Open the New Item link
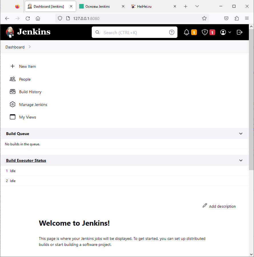254x257 pixels. click(x=27, y=66)
